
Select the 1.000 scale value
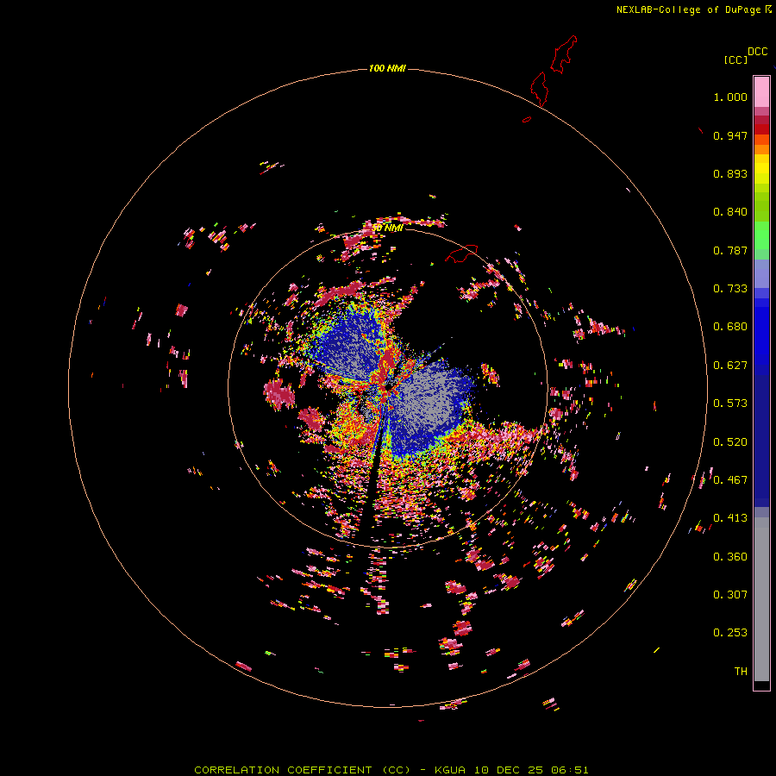click(730, 97)
